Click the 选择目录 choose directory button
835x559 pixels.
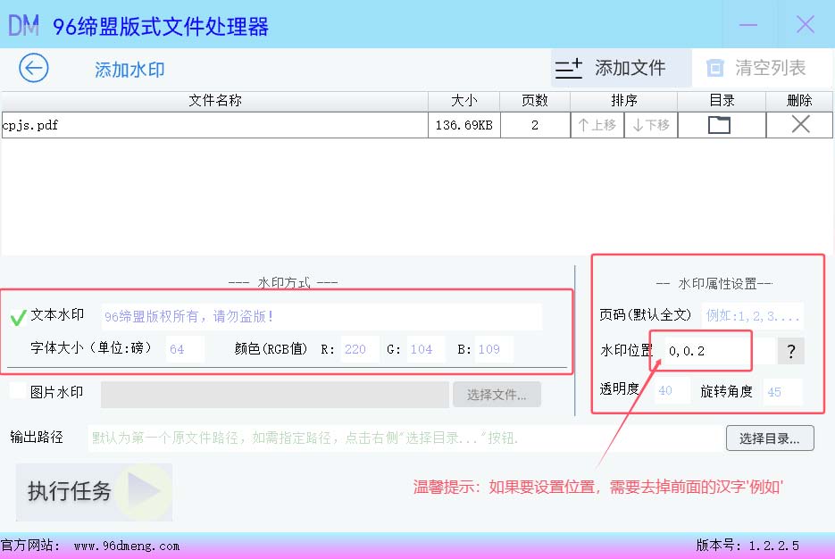click(x=770, y=438)
